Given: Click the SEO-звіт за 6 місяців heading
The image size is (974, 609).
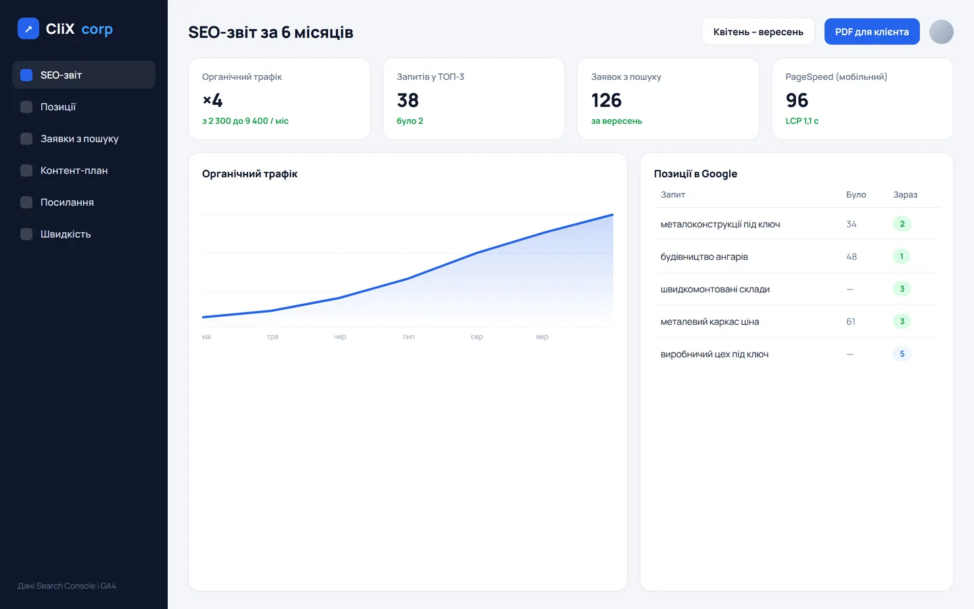Looking at the screenshot, I should [x=271, y=32].
